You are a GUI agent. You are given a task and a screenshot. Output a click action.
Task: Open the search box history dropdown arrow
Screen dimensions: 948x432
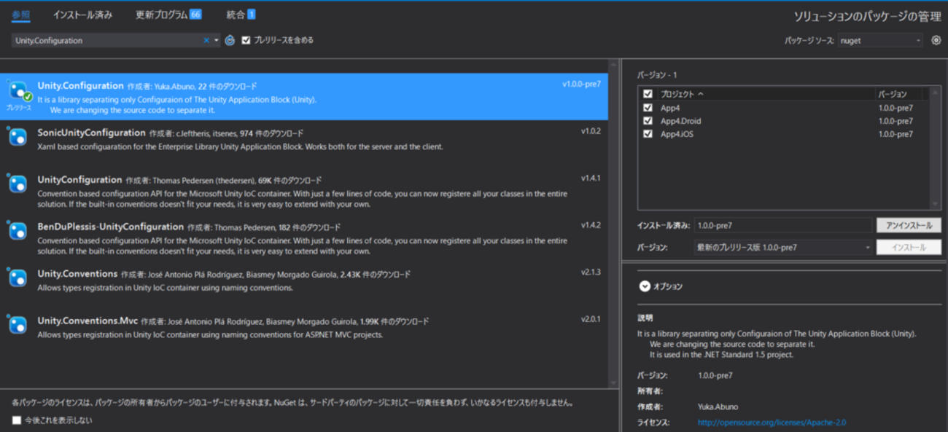point(217,41)
